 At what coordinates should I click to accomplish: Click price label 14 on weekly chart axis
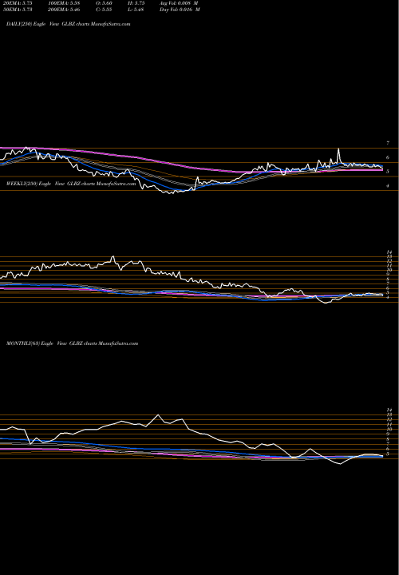click(389, 252)
